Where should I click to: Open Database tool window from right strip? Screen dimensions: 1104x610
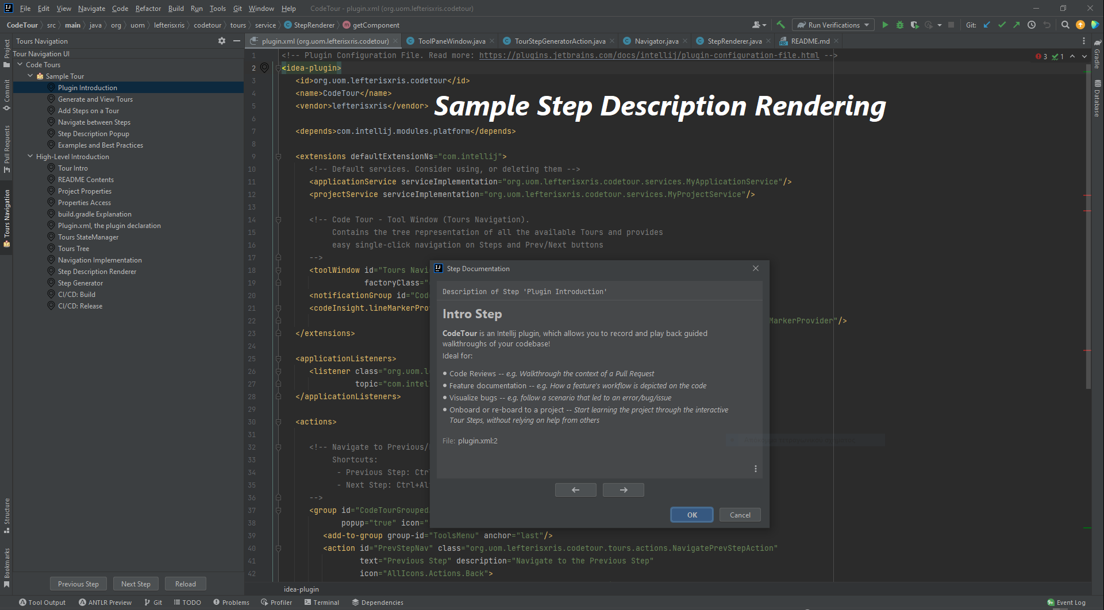pos(1097,98)
